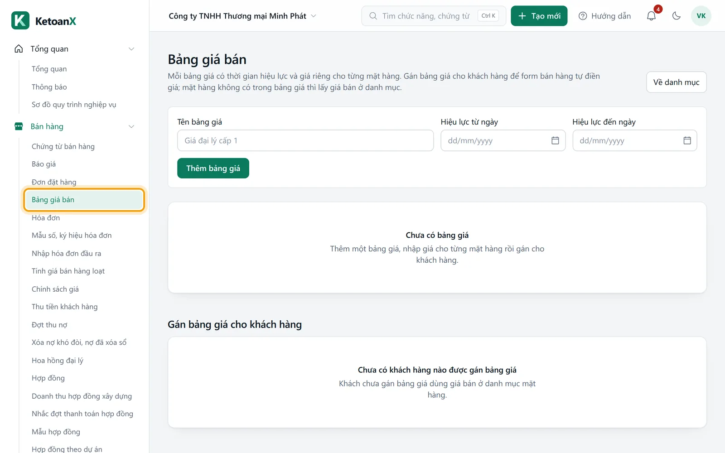Viewport: 725px width, 453px height.
Task: Focus the Tên bảng giá input field
Action: click(x=305, y=140)
